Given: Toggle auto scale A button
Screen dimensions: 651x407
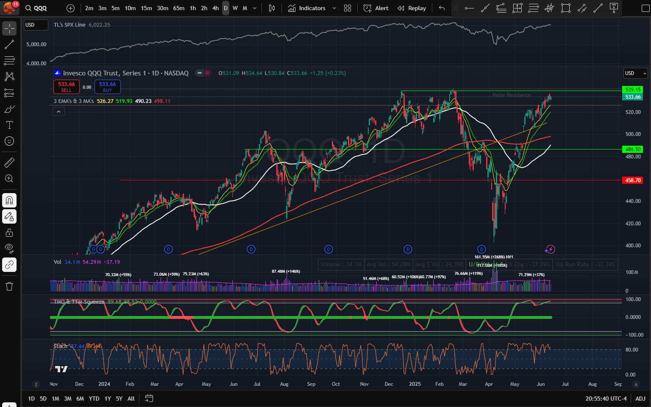Looking at the screenshot, I should [x=635, y=384].
